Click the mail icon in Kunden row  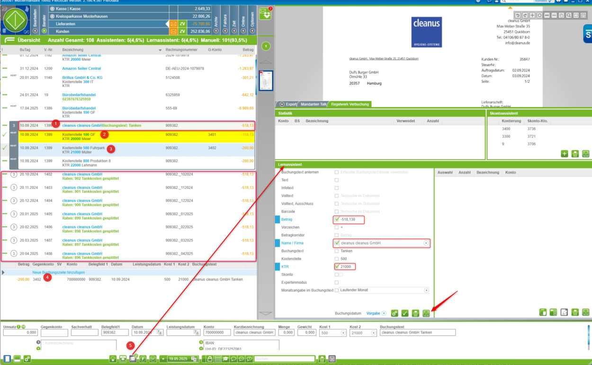173,31
